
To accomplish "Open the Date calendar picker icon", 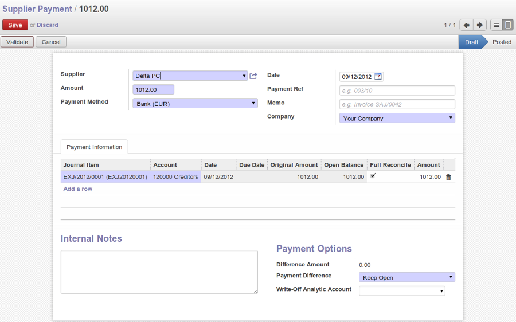I will pyautogui.click(x=378, y=77).
